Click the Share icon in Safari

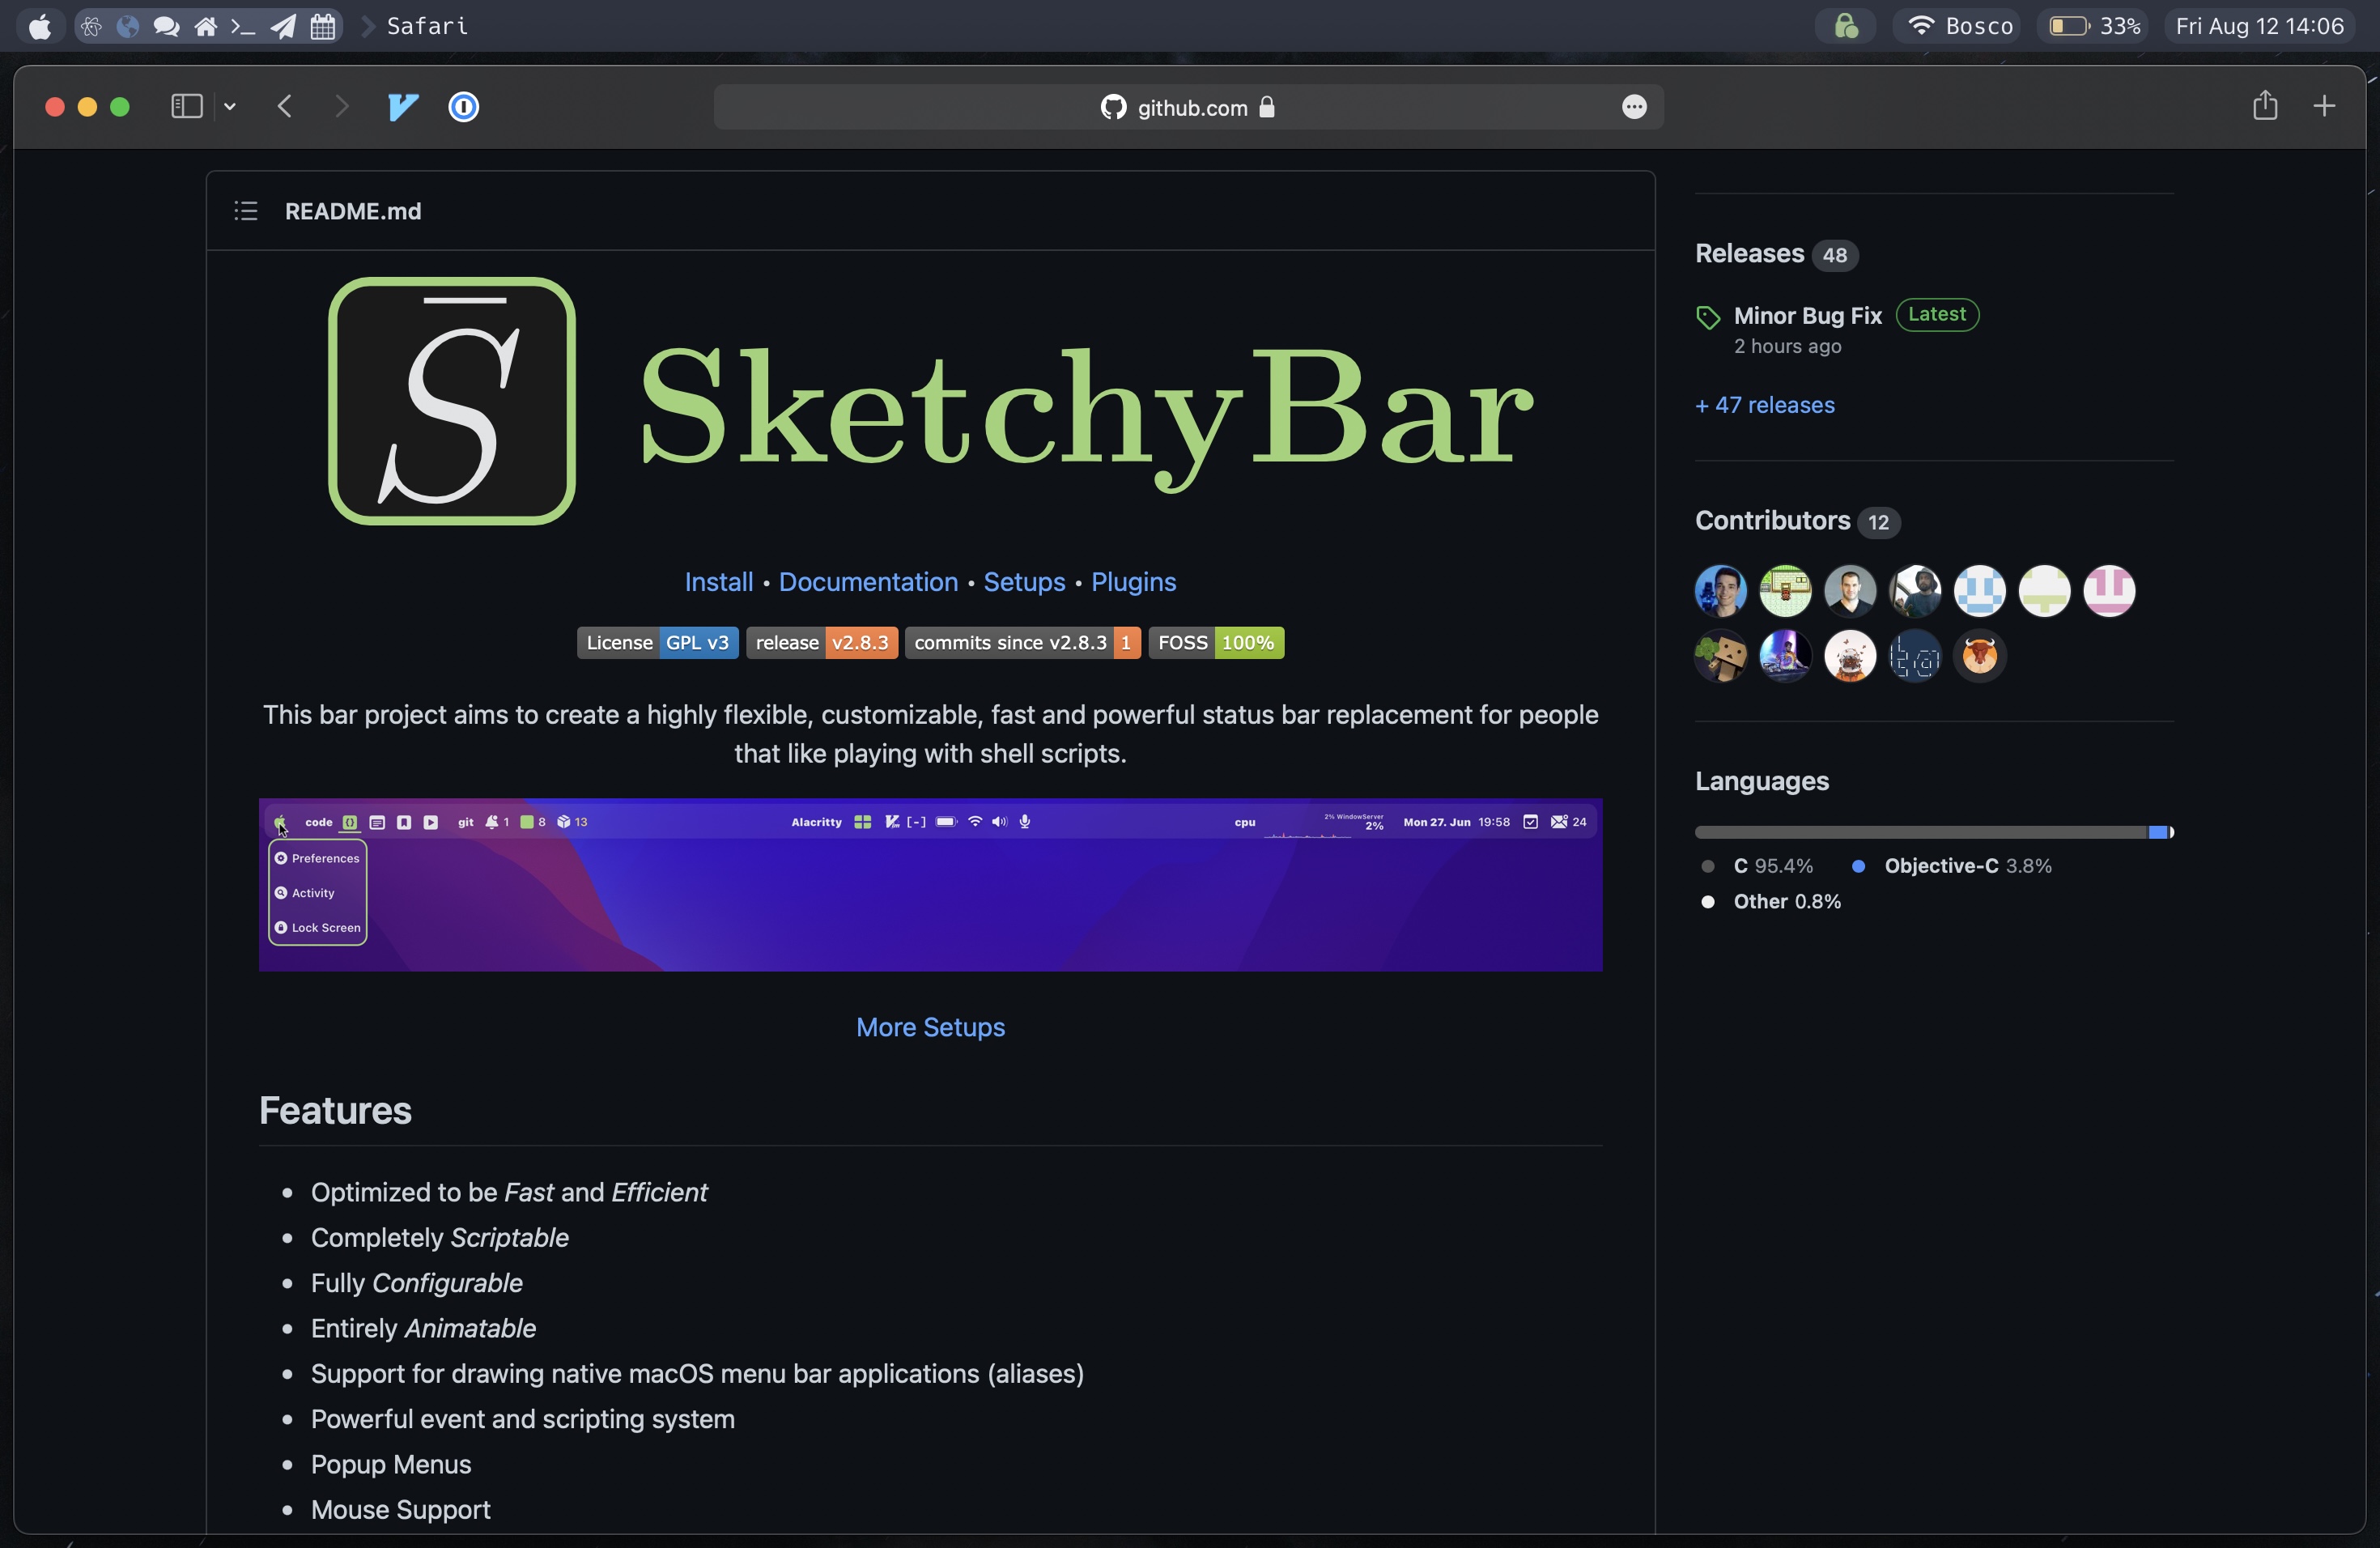coord(2265,105)
